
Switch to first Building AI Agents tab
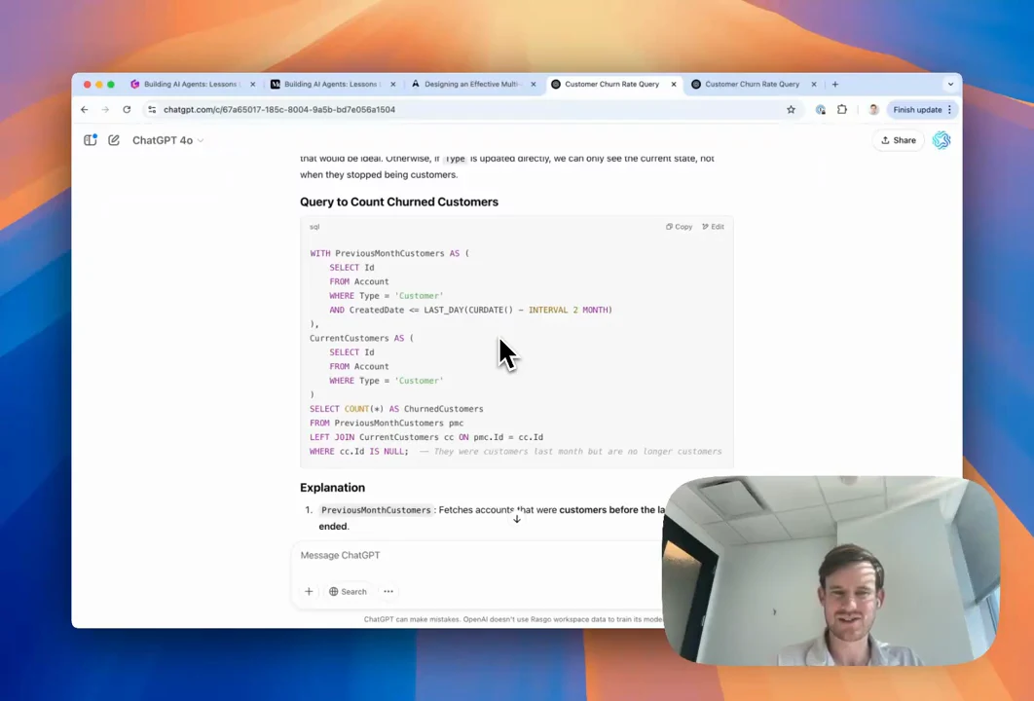(193, 85)
